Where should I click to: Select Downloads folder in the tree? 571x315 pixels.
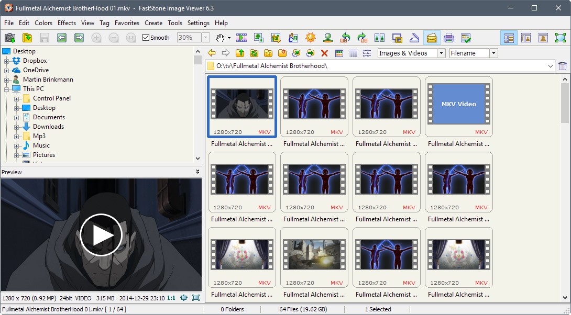point(48,127)
